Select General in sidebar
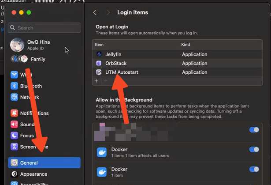The width and height of the screenshot is (271, 185). click(44, 163)
